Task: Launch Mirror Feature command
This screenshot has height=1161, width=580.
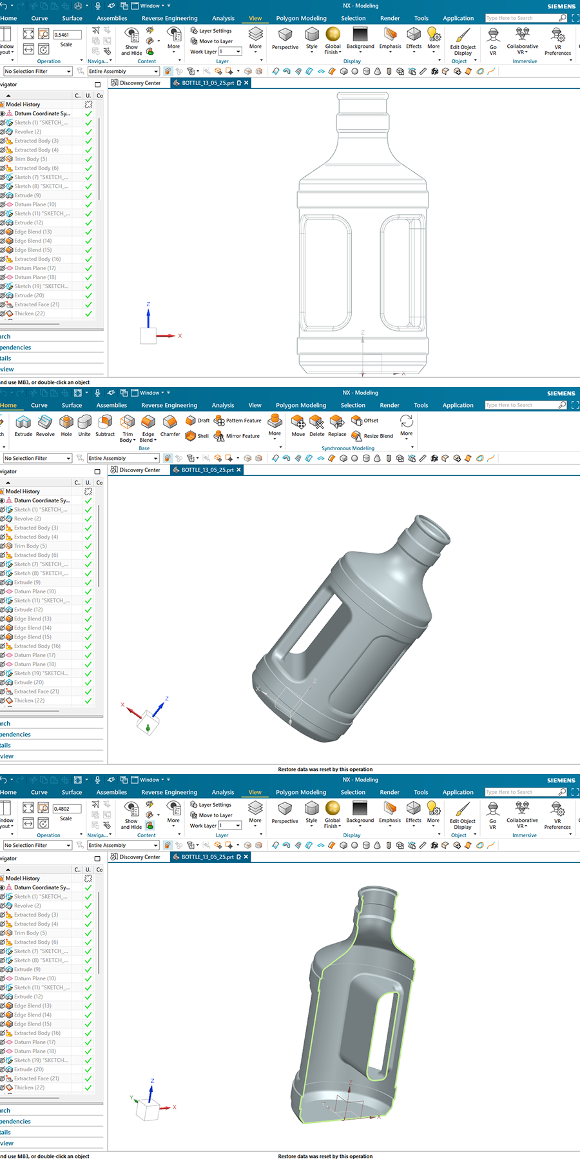Action: click(x=237, y=436)
